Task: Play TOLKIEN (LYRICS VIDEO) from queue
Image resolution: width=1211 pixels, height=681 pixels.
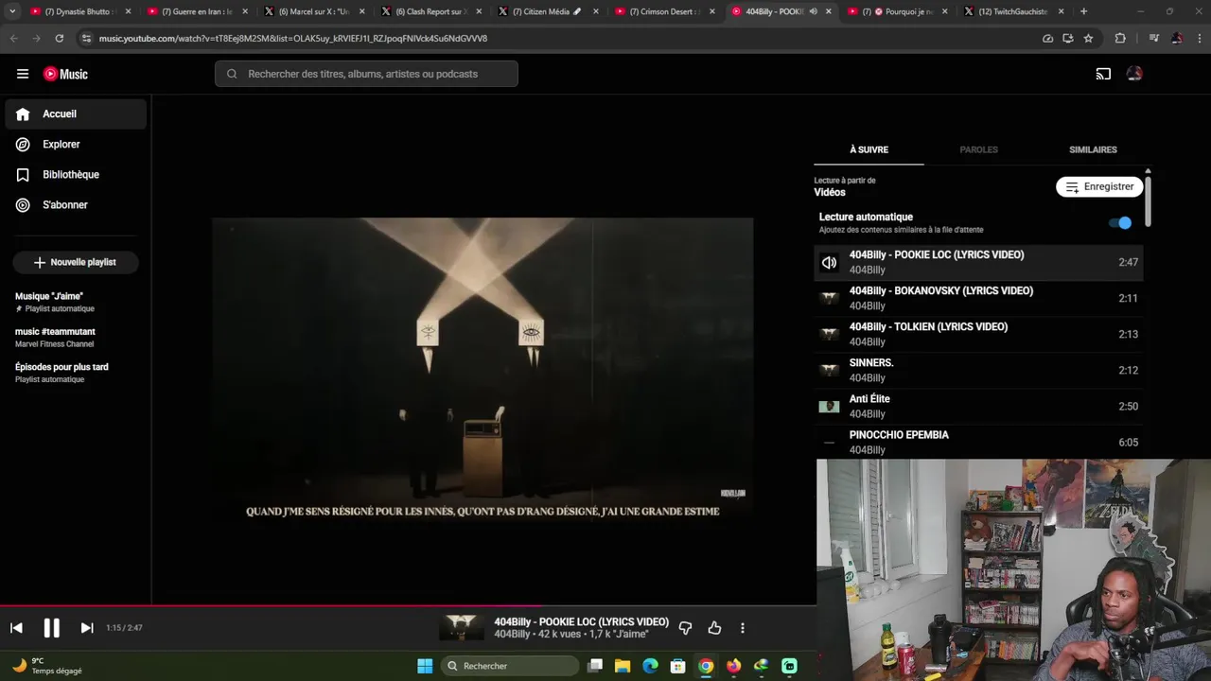Action: click(978, 334)
